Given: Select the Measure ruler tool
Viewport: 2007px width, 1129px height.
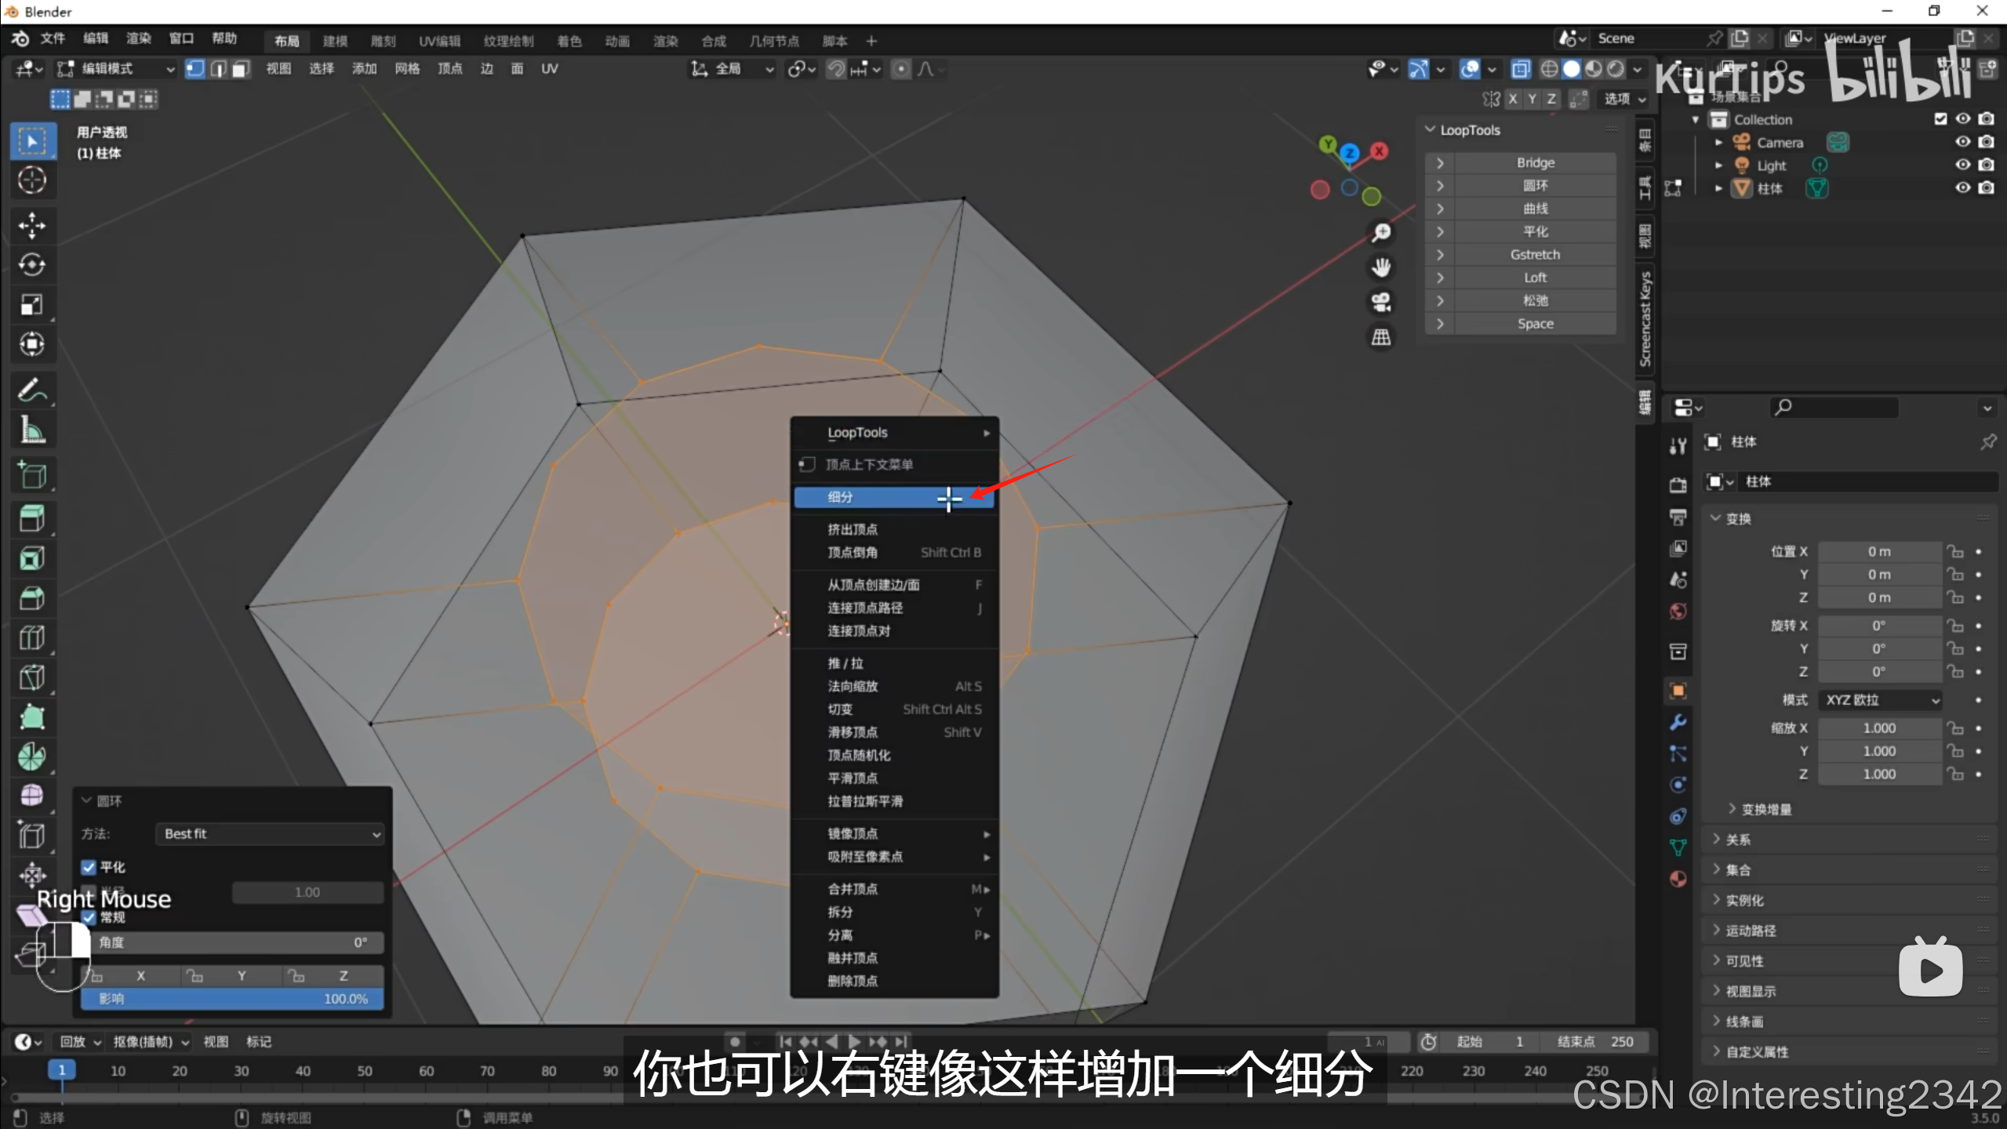Looking at the screenshot, I should pyautogui.click(x=31, y=430).
